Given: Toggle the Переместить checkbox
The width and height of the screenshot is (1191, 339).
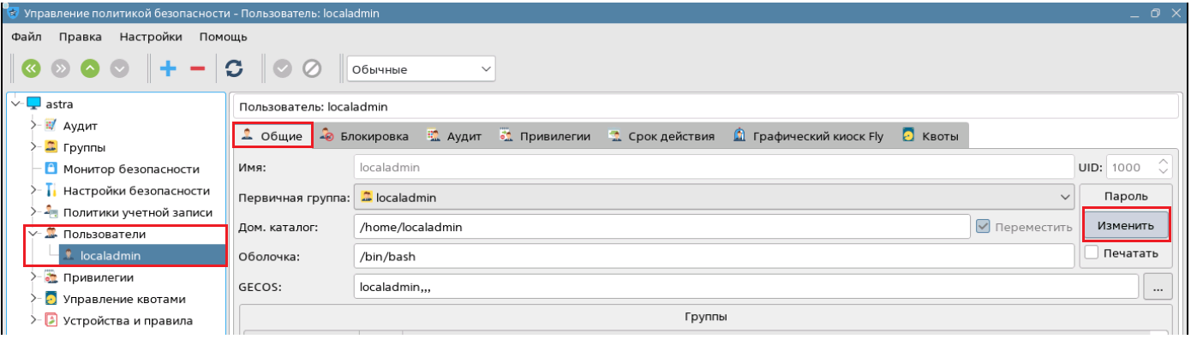Looking at the screenshot, I should 983,226.
